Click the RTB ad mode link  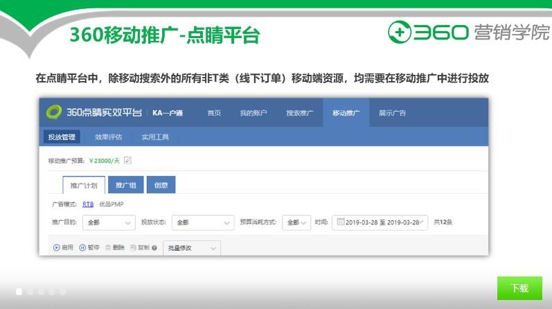pyautogui.click(x=88, y=204)
